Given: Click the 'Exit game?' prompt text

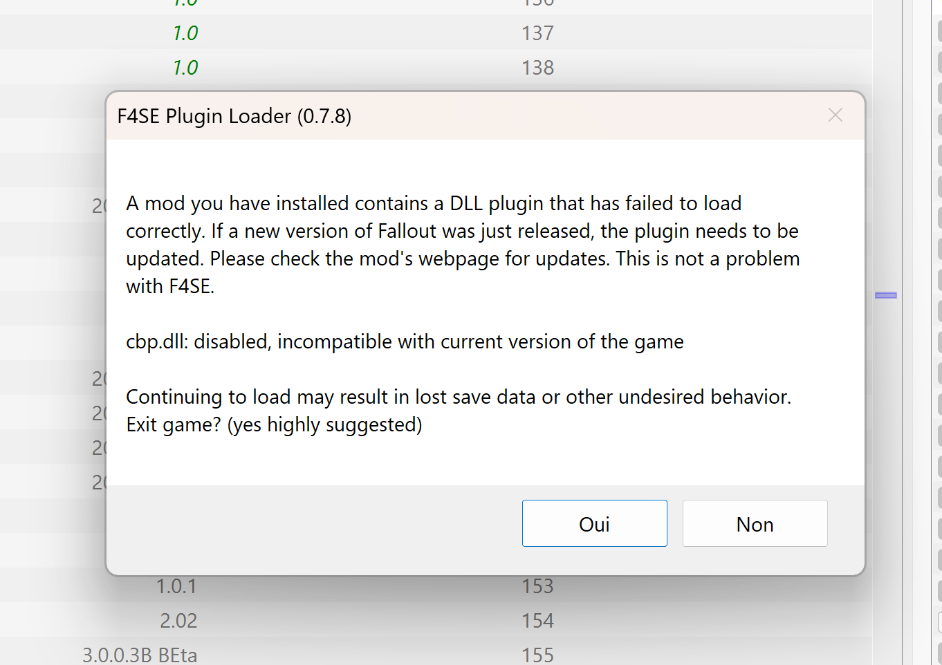Looking at the screenshot, I should pyautogui.click(x=274, y=424).
